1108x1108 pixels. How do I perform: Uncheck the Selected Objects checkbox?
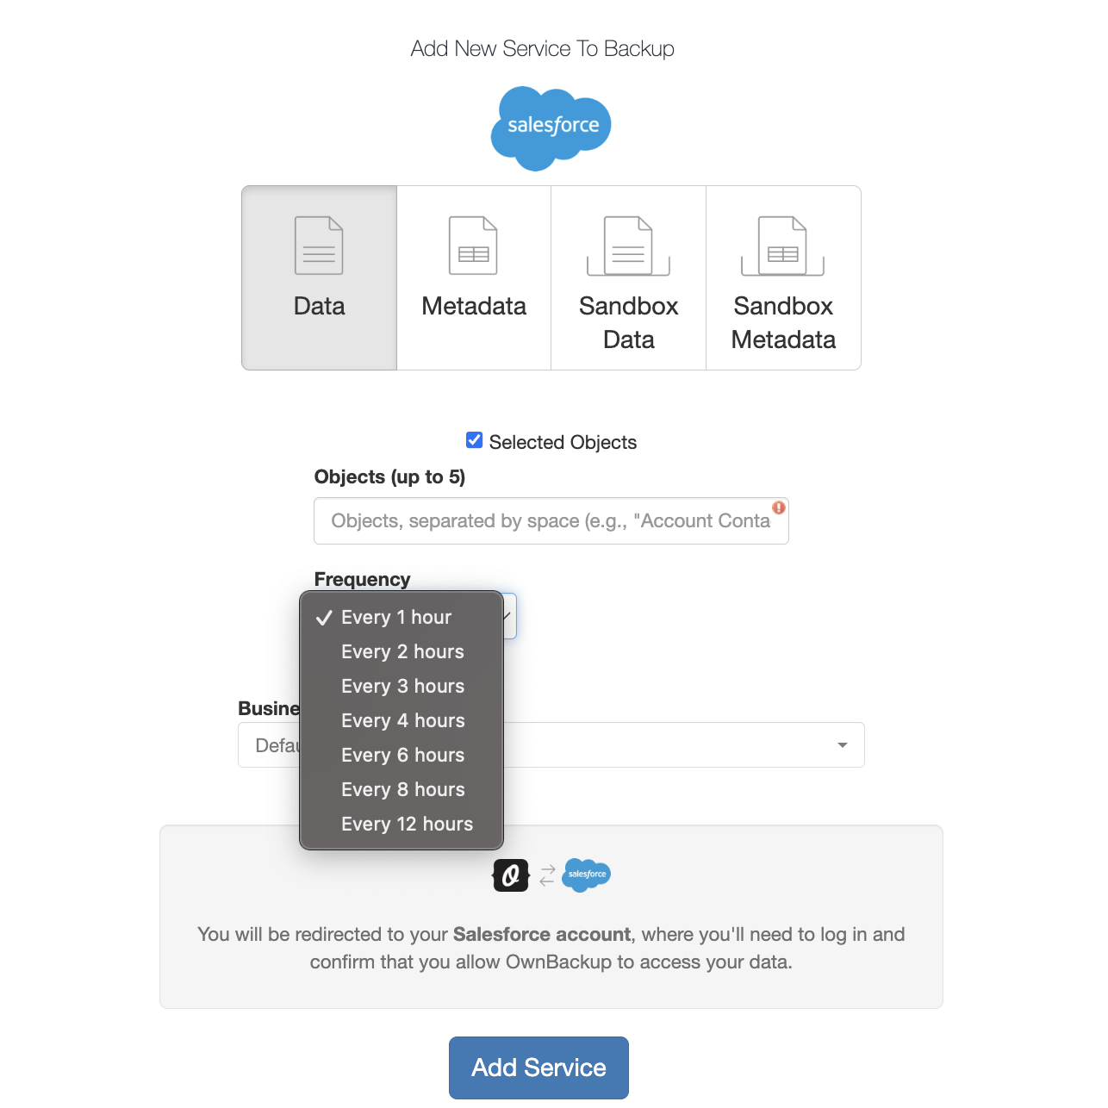(x=475, y=440)
